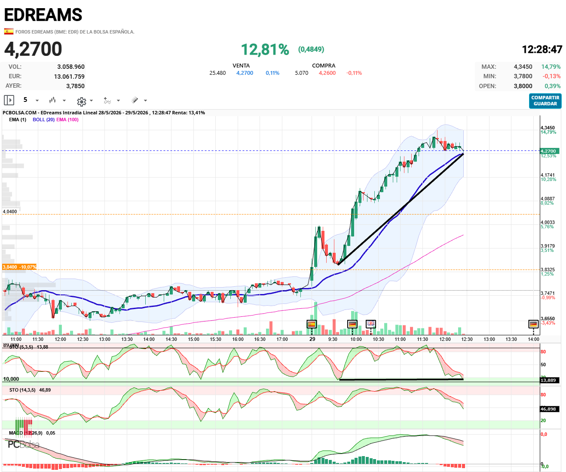Image resolution: width=566 pixels, height=472 pixels.
Task: Click the 10,000 level label in stochastic panel
Action: pos(11,379)
